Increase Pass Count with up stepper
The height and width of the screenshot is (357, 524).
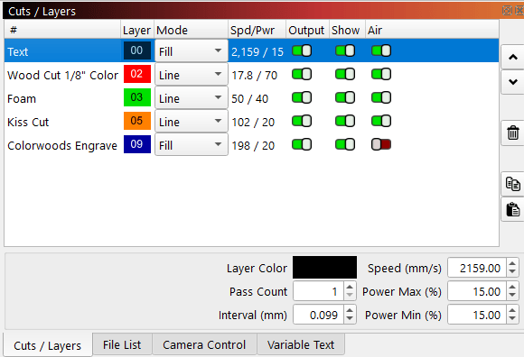[x=350, y=287]
